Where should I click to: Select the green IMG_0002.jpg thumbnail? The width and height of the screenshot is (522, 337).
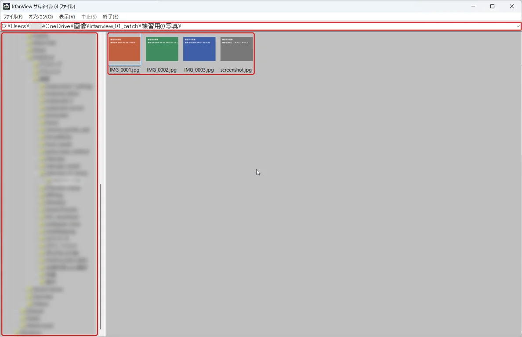162,49
